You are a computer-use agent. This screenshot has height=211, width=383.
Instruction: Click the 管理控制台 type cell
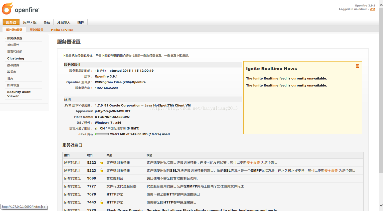tap(115, 178)
